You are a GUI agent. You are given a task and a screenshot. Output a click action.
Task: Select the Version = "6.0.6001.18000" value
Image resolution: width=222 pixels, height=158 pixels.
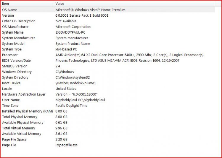(76, 94)
